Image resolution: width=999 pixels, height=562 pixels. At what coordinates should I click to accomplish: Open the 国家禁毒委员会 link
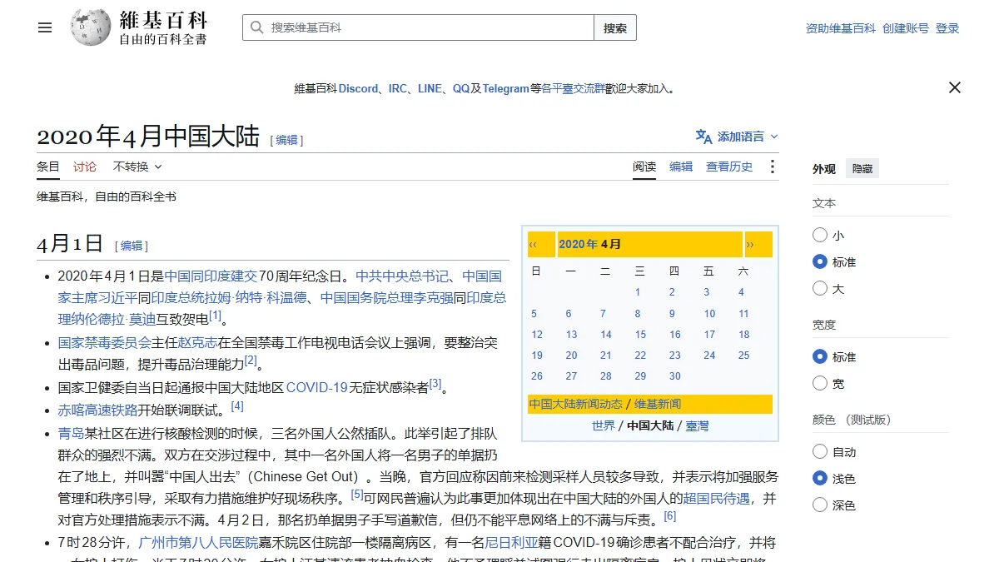(104, 342)
